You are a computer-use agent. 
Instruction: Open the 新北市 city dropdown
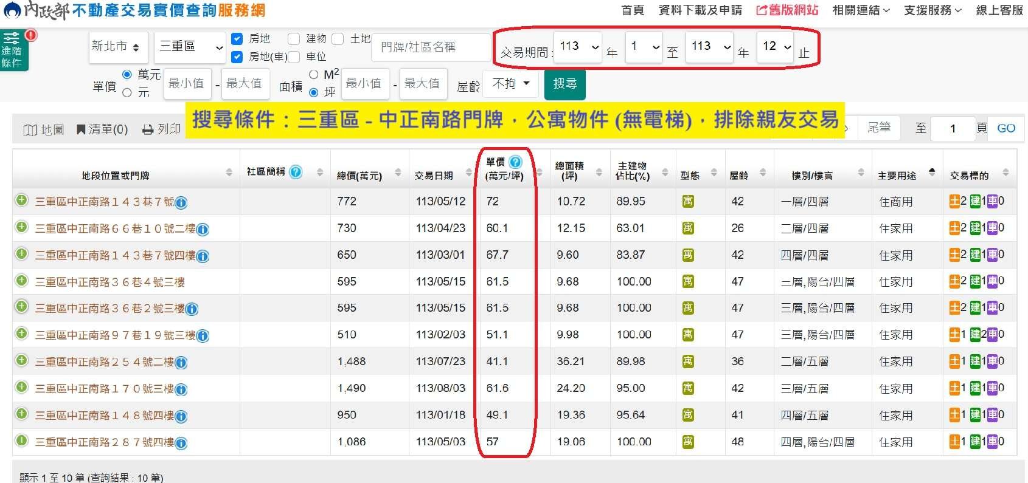click(118, 47)
